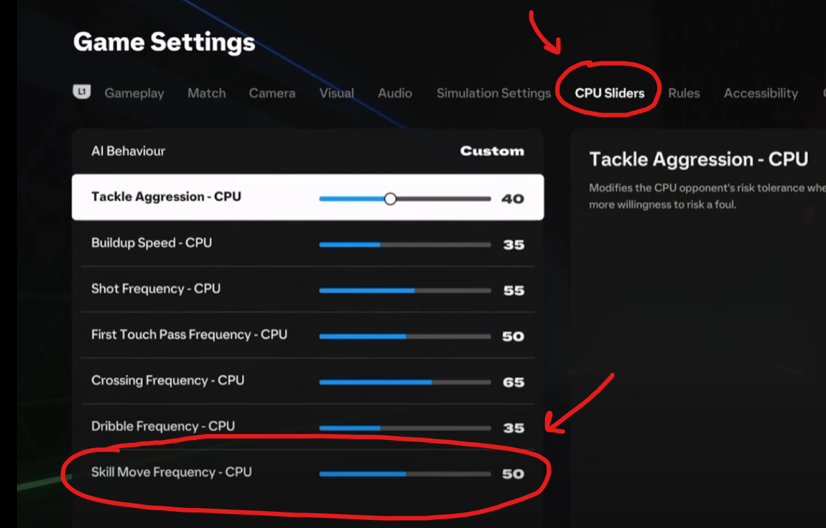826x528 pixels.
Task: Adjust the Buildup Speed - CPU slider
Action: tap(404, 245)
